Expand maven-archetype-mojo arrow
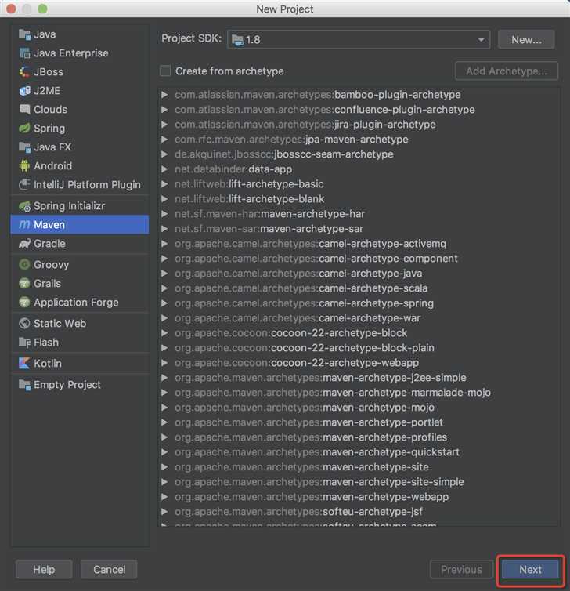 tap(164, 408)
